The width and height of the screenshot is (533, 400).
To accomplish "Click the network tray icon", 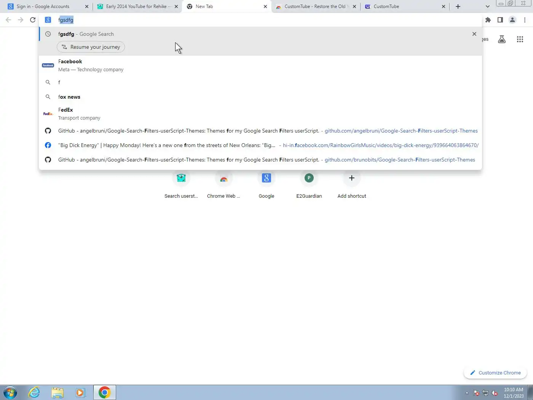I will pyautogui.click(x=485, y=393).
